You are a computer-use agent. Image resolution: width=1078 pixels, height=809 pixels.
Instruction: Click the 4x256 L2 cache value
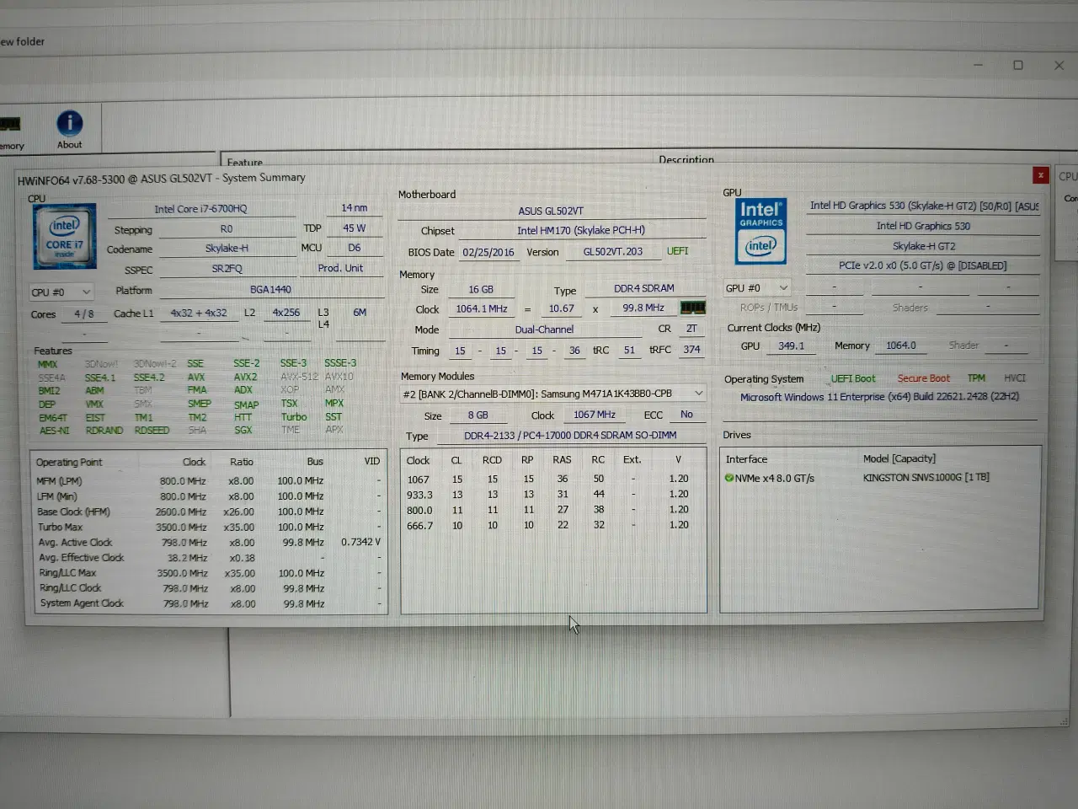click(x=286, y=312)
